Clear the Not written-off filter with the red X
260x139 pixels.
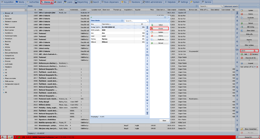pyautogui.click(x=257, y=67)
